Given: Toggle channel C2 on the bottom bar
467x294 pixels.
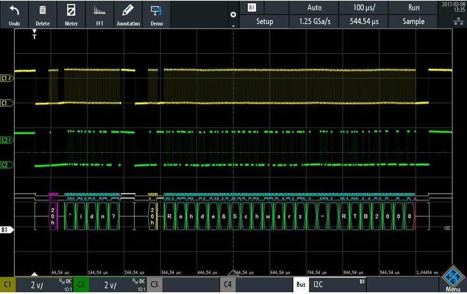Looking at the screenshot, I should (80, 285).
